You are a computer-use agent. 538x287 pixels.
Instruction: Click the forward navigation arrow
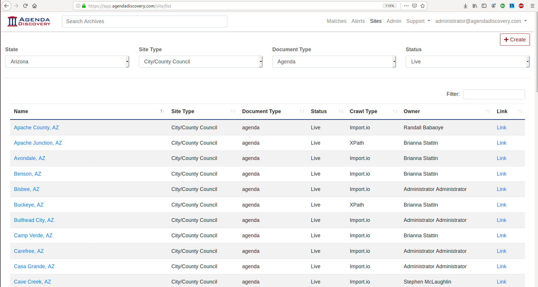pos(16,6)
